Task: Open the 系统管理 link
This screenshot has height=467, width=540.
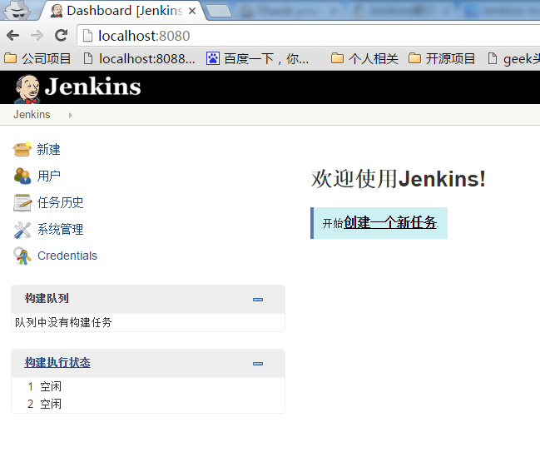Action: [60, 230]
